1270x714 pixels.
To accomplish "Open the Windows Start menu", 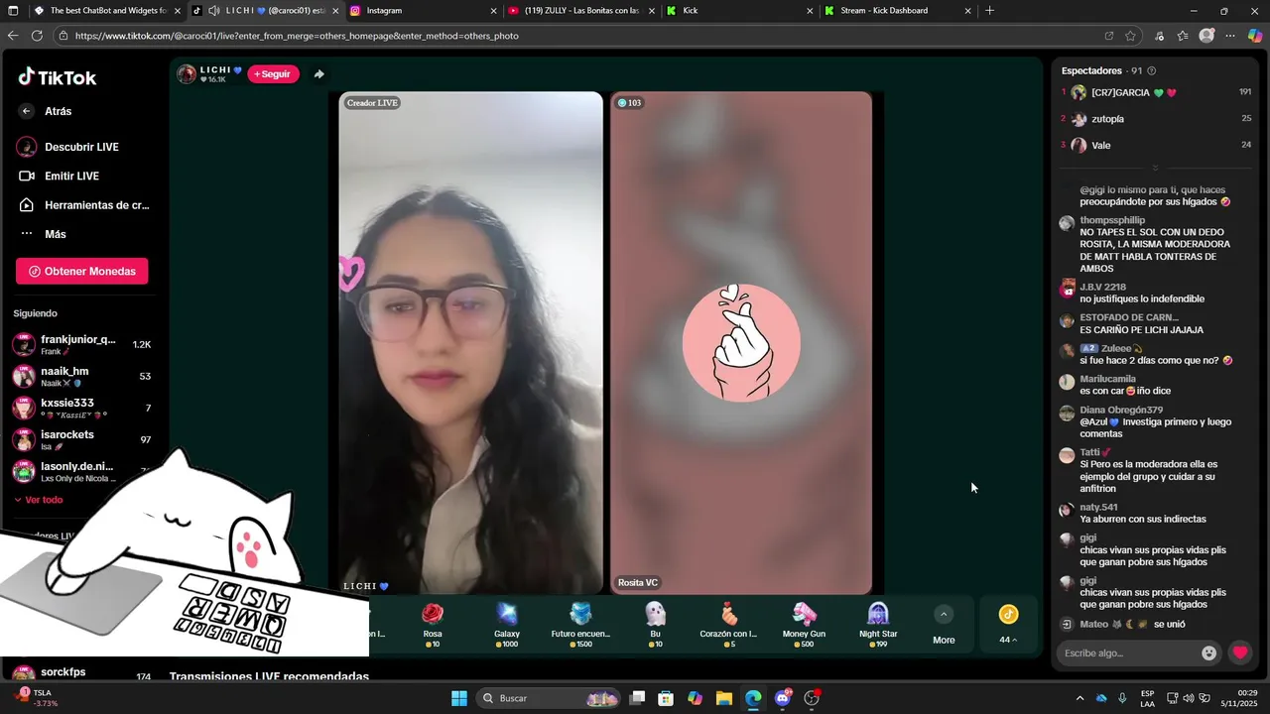I will point(459,698).
